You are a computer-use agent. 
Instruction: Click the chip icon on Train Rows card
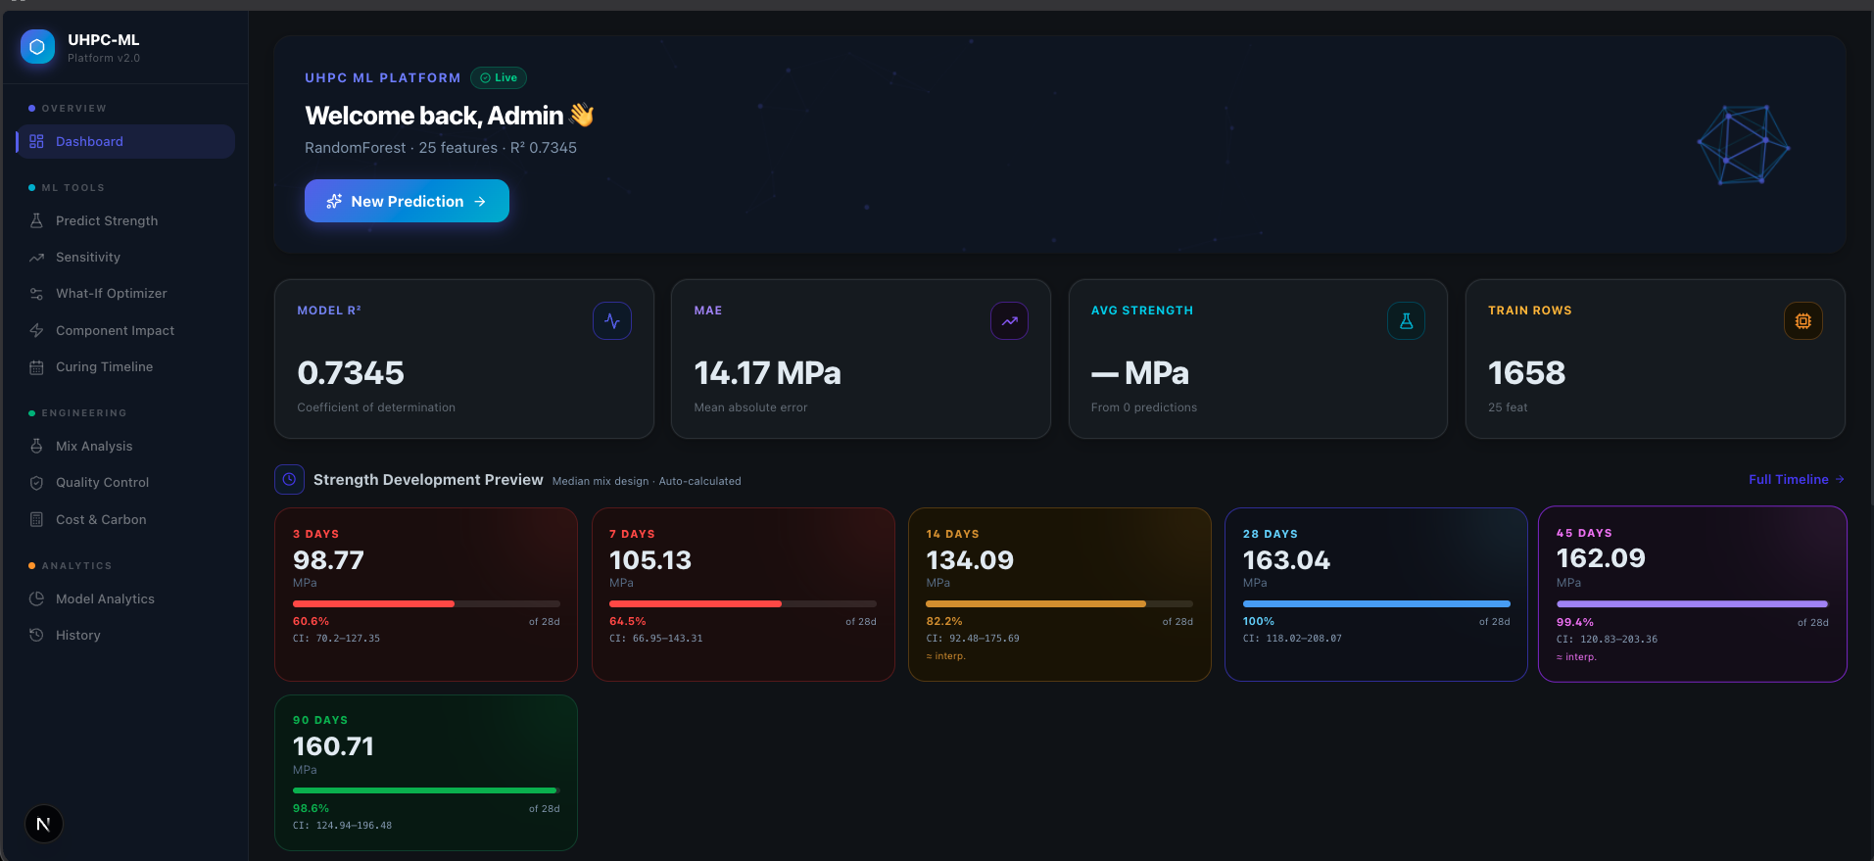[x=1802, y=321]
